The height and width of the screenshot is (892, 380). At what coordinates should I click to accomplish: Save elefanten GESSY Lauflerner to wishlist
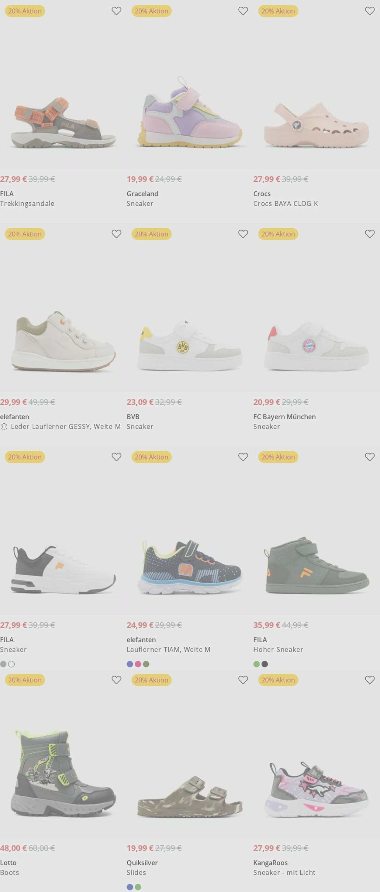pyautogui.click(x=116, y=234)
